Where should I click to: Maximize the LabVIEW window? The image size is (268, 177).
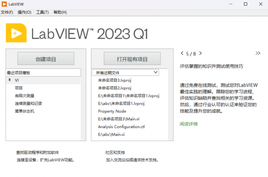246,4
